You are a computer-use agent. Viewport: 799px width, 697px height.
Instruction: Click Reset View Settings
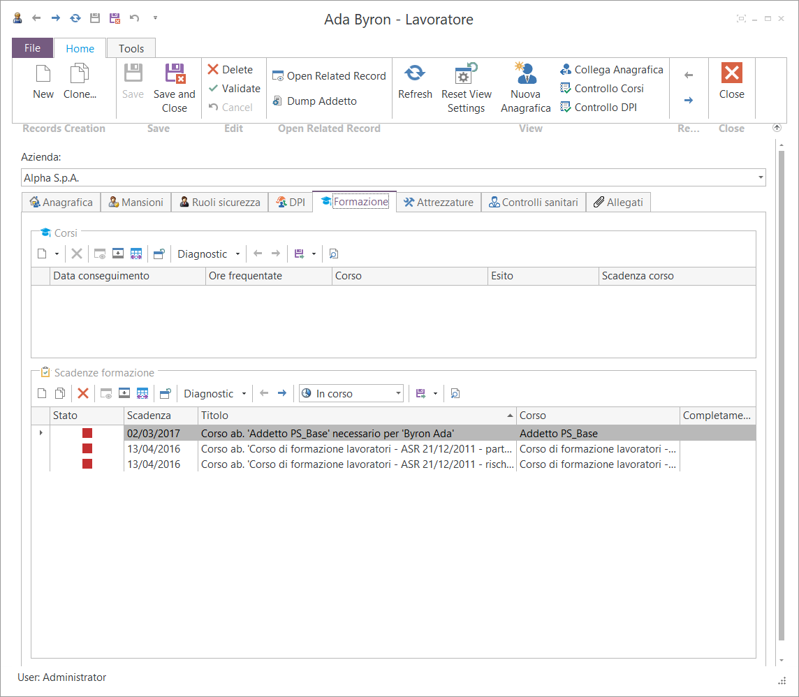467,87
